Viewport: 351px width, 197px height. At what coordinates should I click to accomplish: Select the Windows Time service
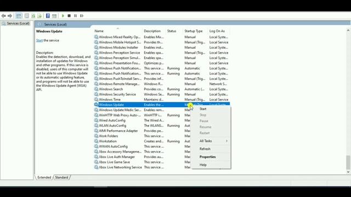[x=162, y=100]
